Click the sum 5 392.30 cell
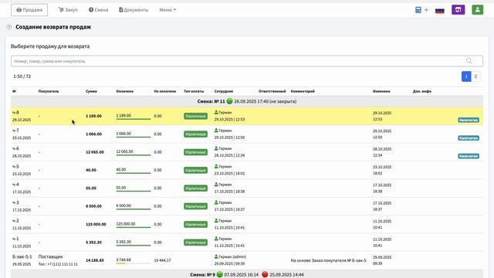Screen dimensions: 494x278 point(93,242)
